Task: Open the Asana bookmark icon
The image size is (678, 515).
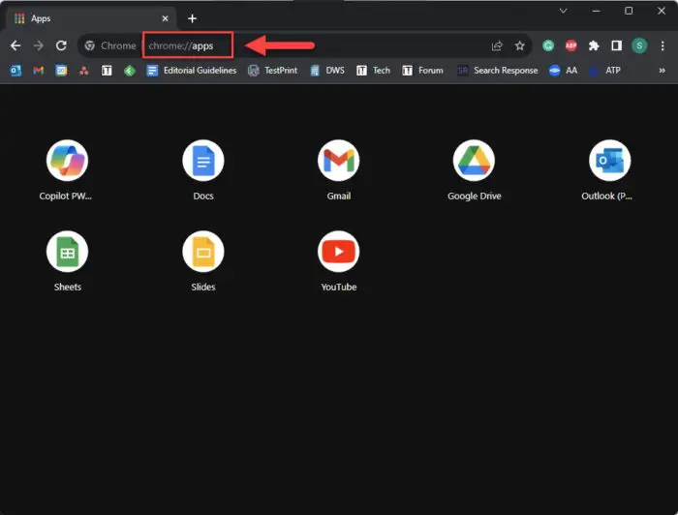Action: click(x=84, y=71)
